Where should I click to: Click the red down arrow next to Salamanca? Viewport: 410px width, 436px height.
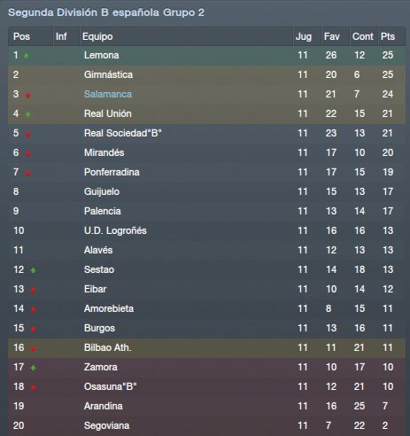pyautogui.click(x=28, y=95)
